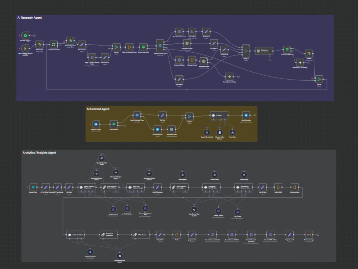The image size is (358, 269).
Task: Select the Submit Form trigger node
Action: (x=33, y=187)
